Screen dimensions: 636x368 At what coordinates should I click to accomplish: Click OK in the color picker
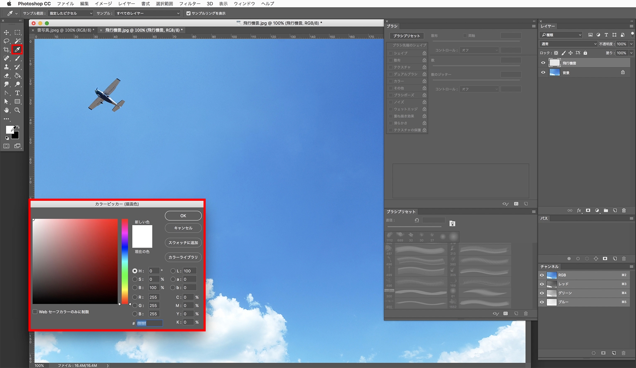click(183, 216)
